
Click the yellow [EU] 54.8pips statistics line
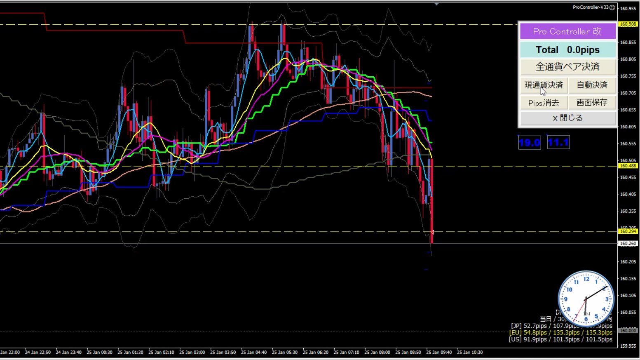coord(561,332)
